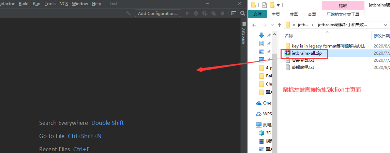Select 安装参数.txt file
Viewport: 390px width, 153px height.
299,60
